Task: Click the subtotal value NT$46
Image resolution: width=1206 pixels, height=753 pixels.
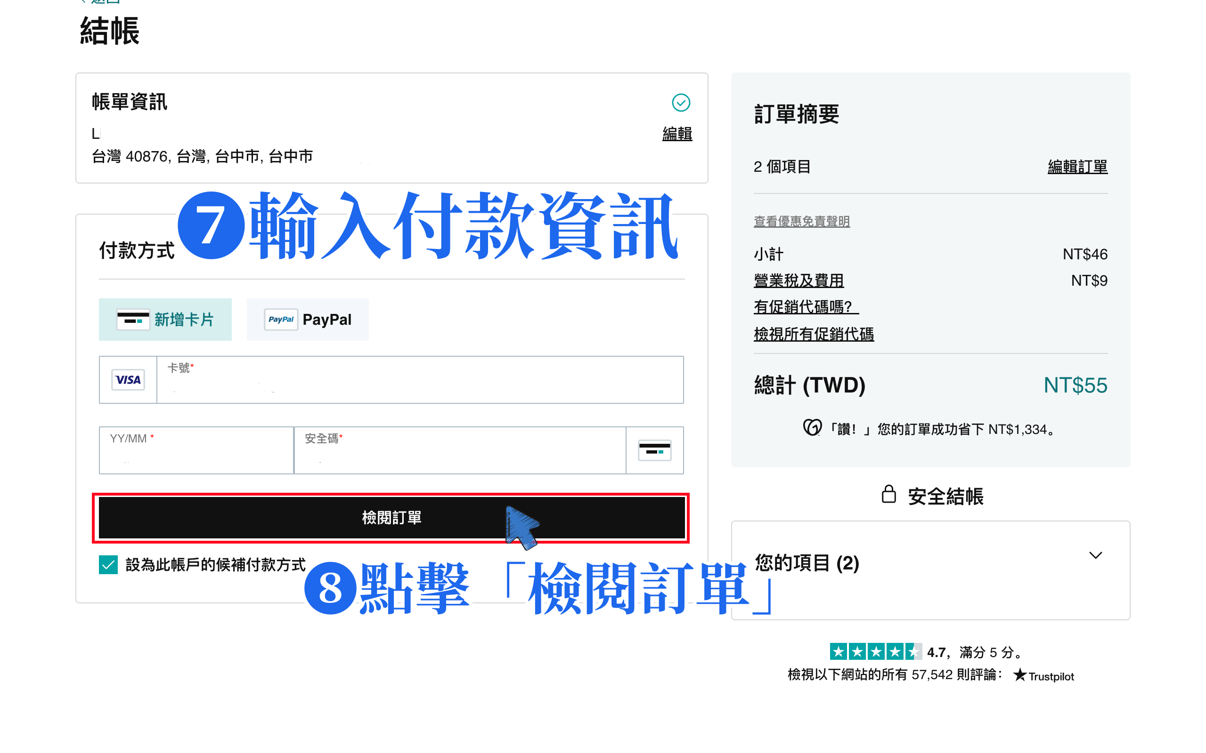Action: [x=1084, y=254]
